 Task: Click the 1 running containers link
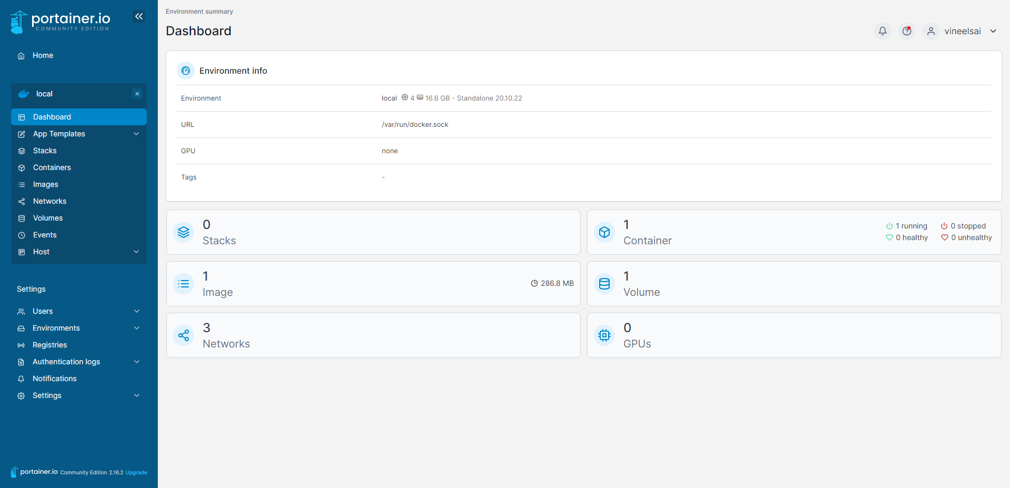pyautogui.click(x=912, y=226)
